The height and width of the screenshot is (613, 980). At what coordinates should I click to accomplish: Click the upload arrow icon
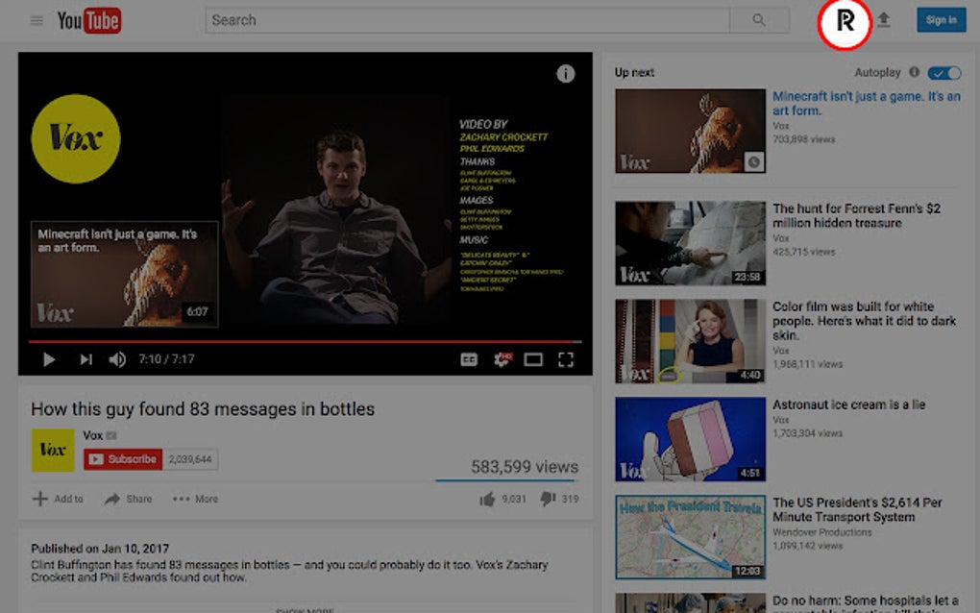[x=884, y=19]
